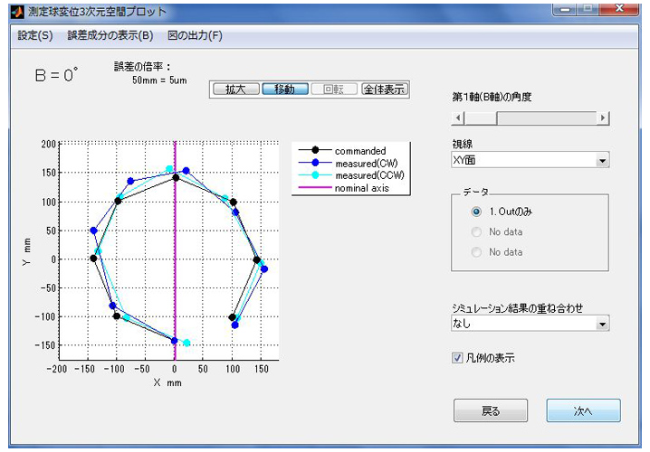This screenshot has width=650, height=452.
Task: Open the 誤差成分の表示(B) menu
Action: click(110, 35)
